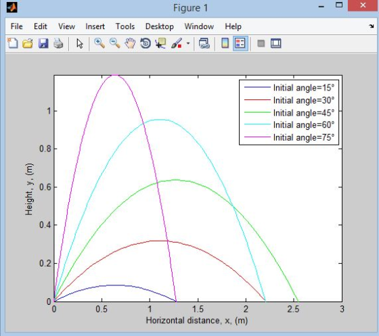
Task: Select the Brush data tool
Action: click(177, 44)
